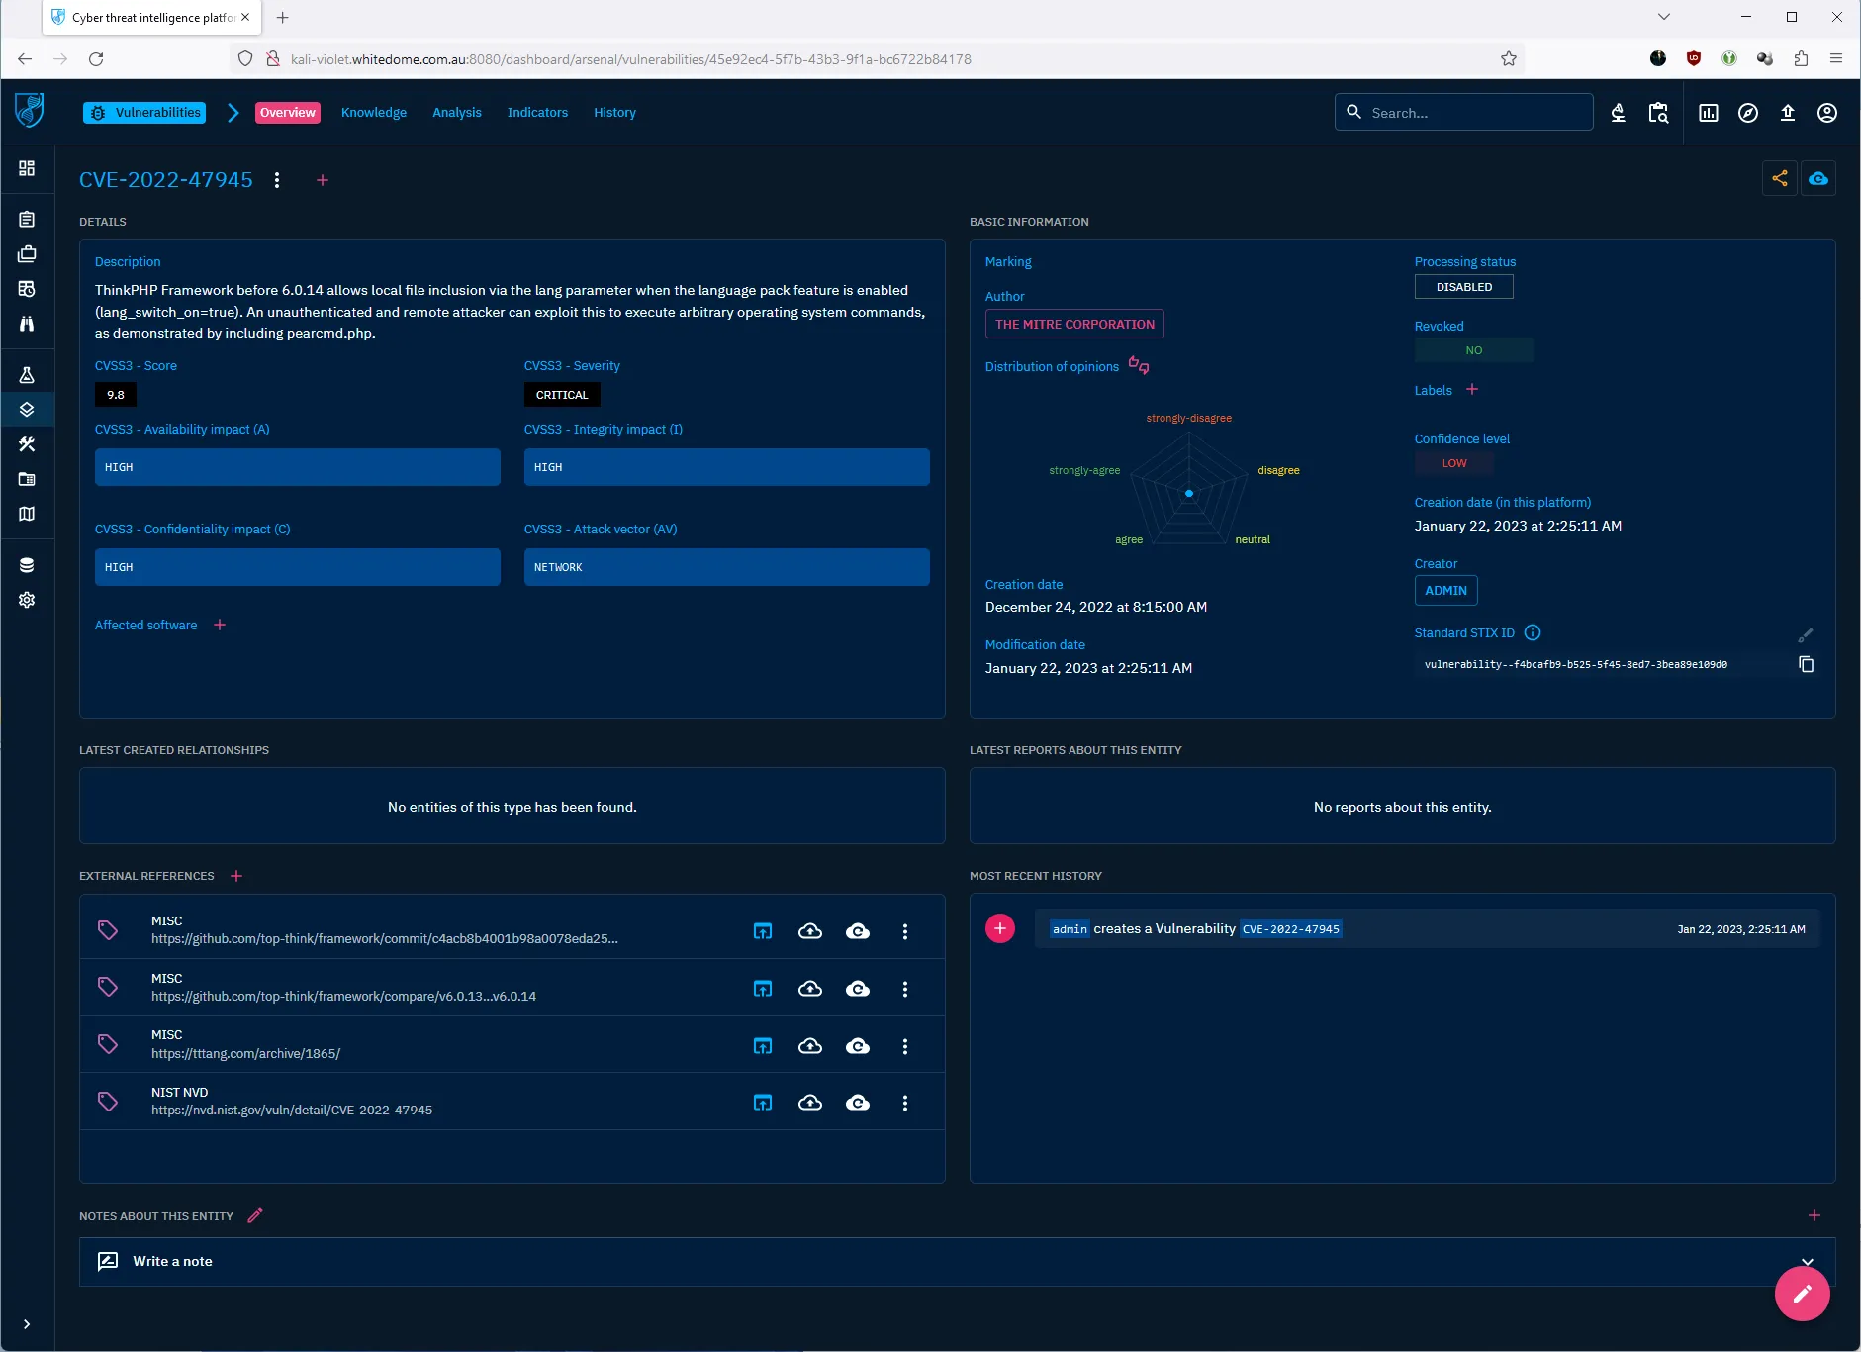Click red plus icon in recent history
Screen dimensions: 1861x1352
[x=1000, y=928]
